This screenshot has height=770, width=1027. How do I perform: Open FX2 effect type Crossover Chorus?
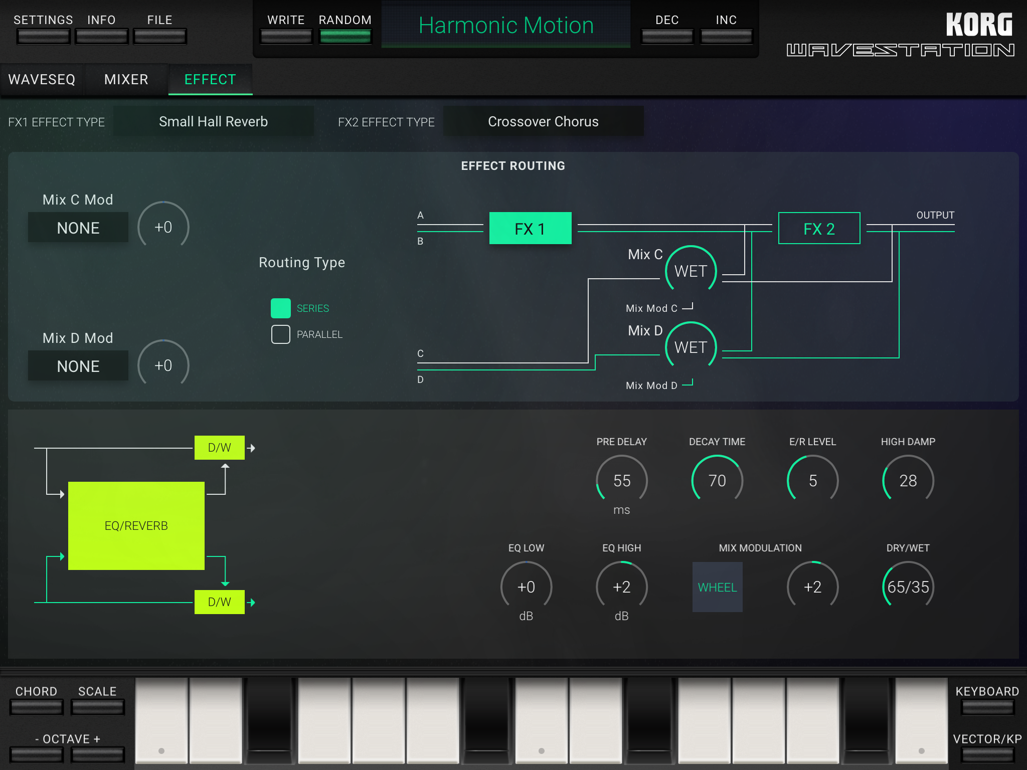point(544,121)
